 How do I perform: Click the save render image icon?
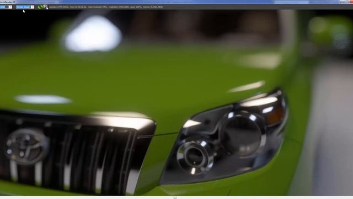pos(45,7)
